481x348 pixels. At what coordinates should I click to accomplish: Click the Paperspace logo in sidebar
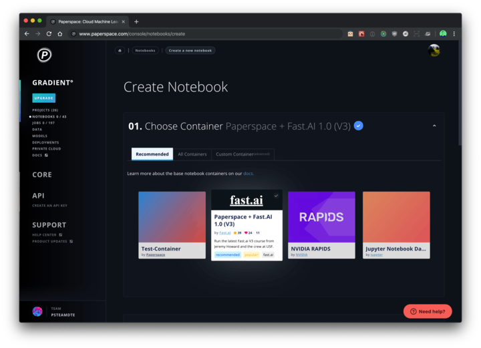click(45, 55)
